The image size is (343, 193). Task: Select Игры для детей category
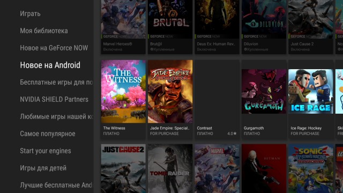click(43, 168)
